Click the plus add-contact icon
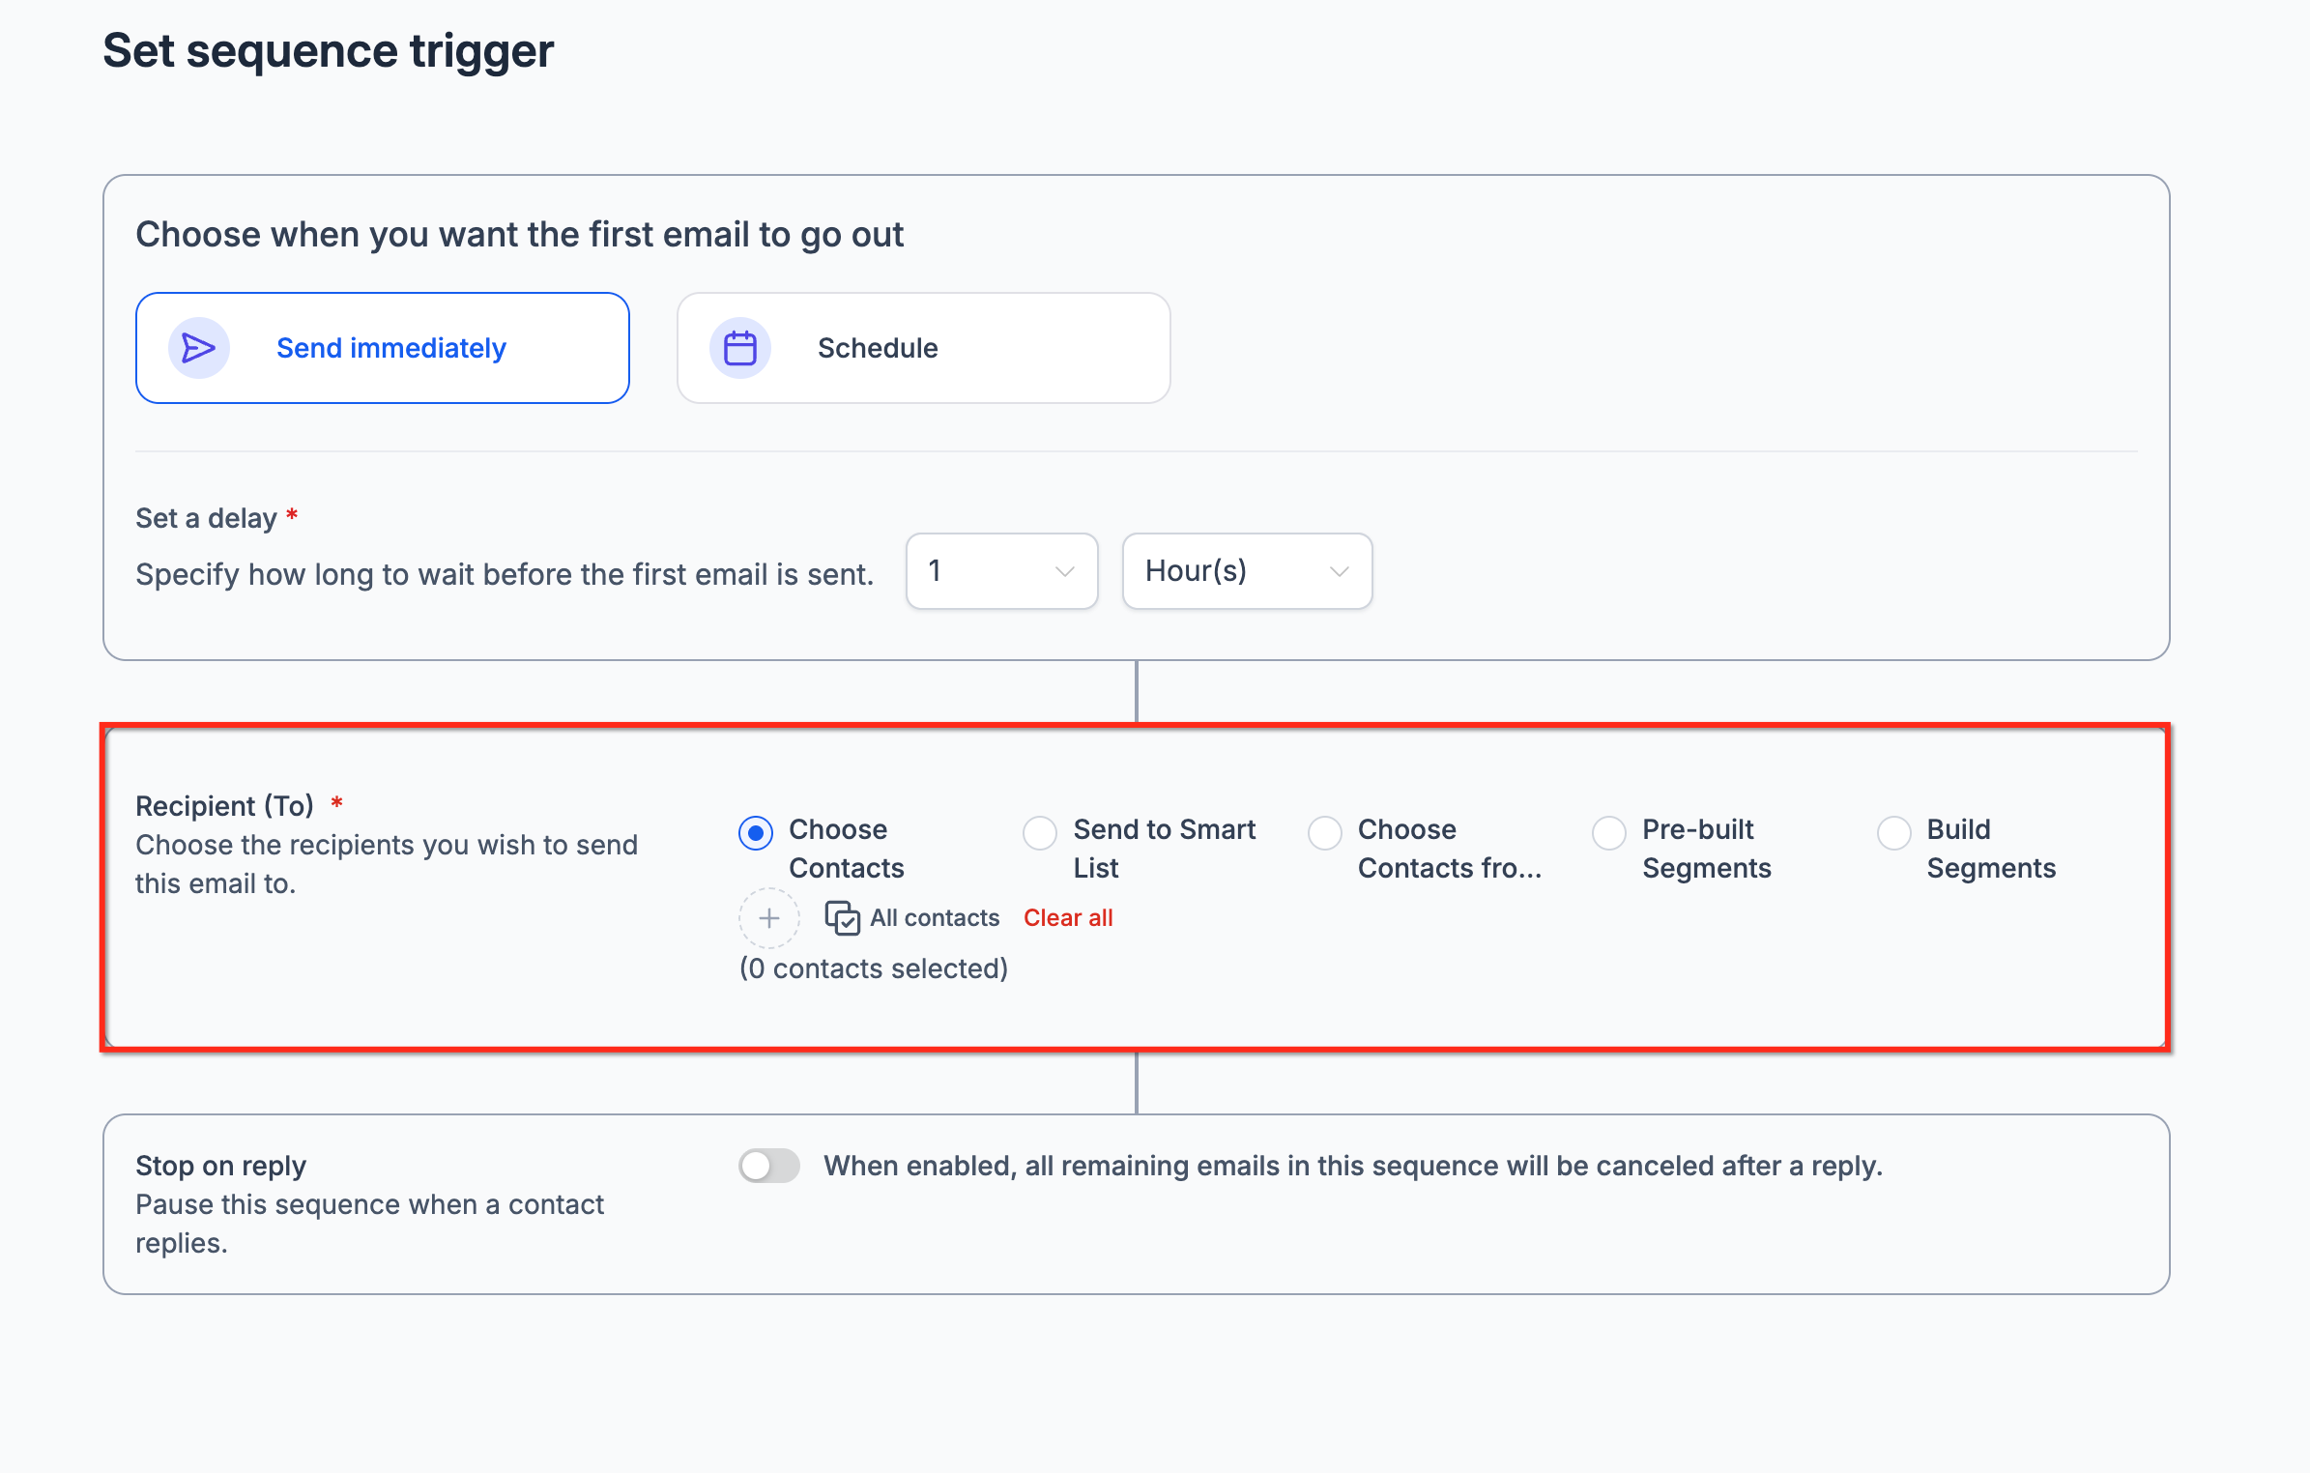 click(769, 918)
